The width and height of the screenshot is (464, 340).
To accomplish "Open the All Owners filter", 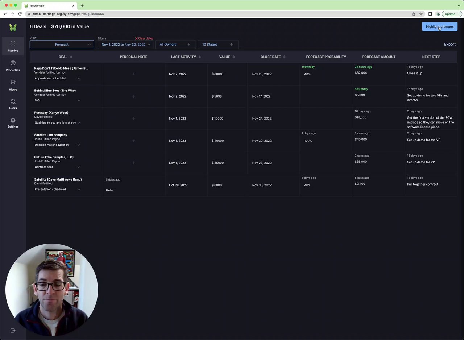I will 175,45.
